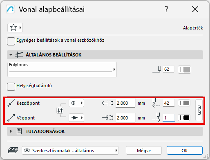Click the Kezdőpont start arrow icon
The width and height of the screenshot is (210, 160).
point(11,103)
